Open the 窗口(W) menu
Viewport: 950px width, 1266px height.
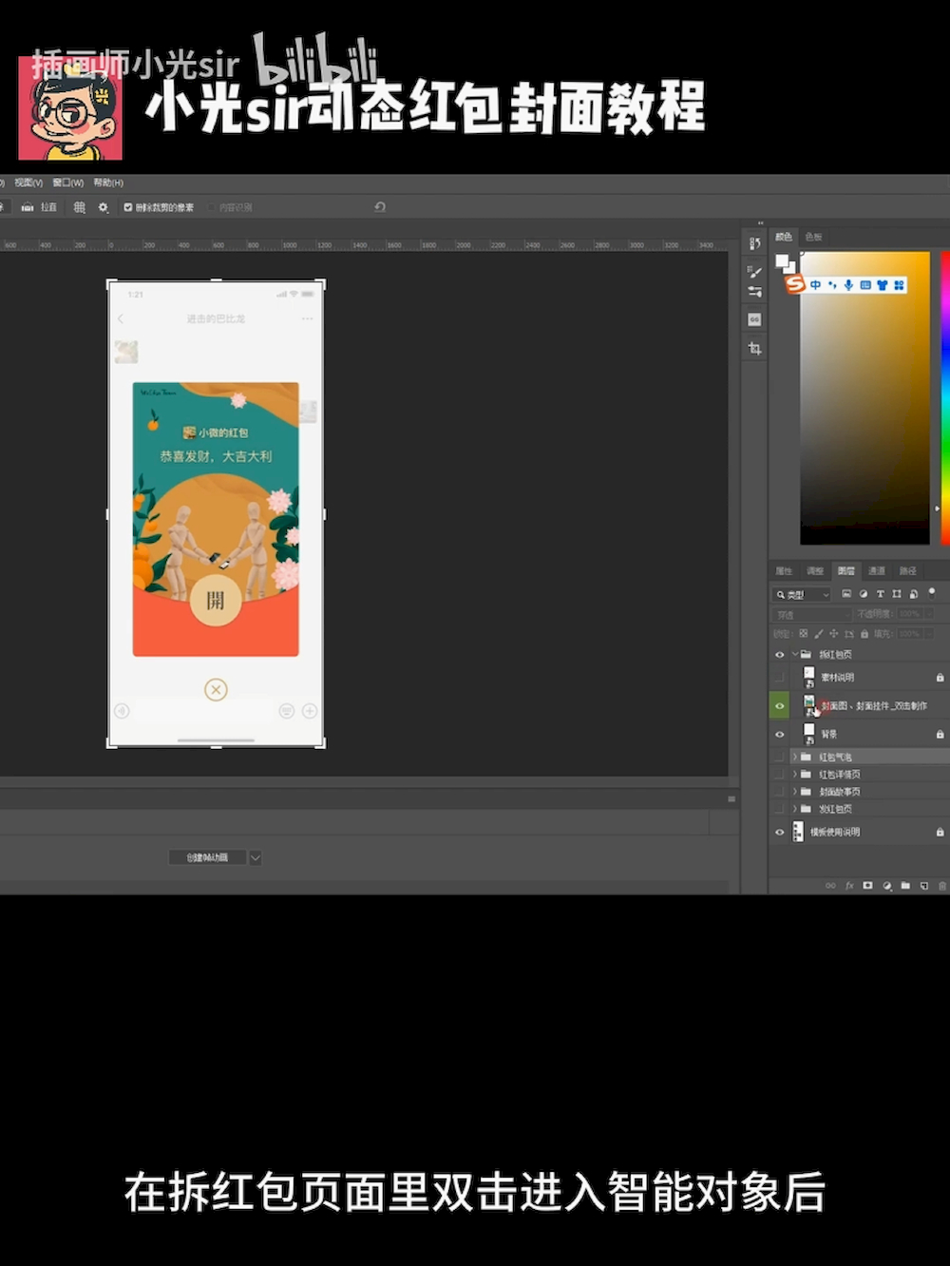[x=68, y=182]
